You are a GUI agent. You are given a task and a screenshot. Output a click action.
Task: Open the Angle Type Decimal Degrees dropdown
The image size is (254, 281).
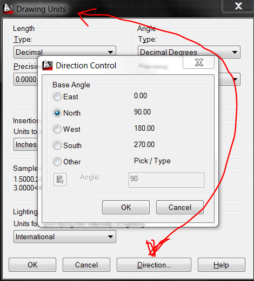tap(189, 52)
